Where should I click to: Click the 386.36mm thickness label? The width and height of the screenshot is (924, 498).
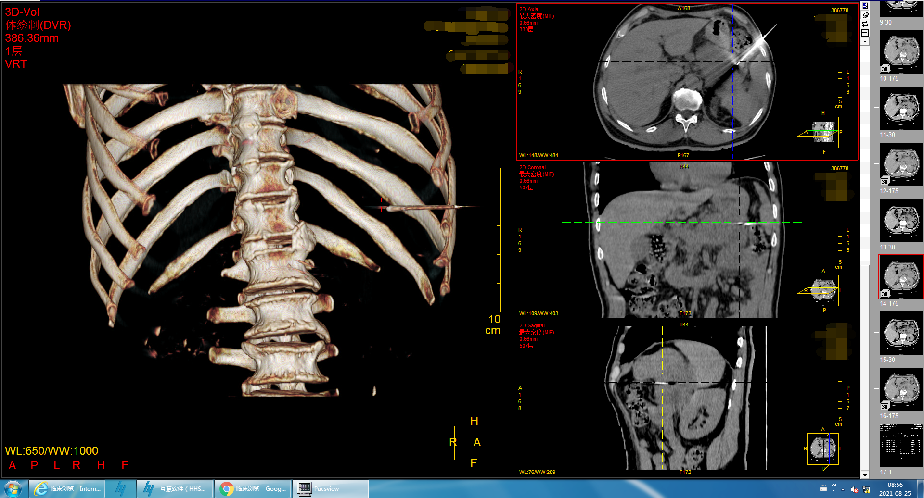point(32,38)
